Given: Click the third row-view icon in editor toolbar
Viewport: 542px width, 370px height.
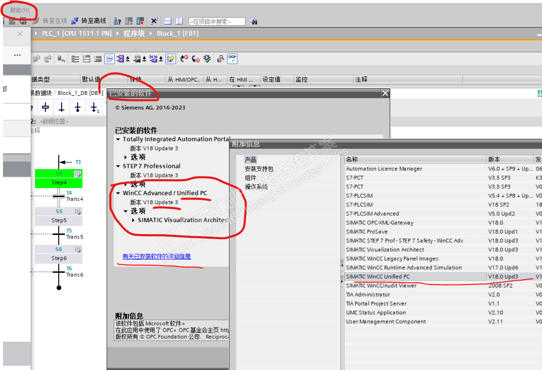Looking at the screenshot, I should coord(98,59).
